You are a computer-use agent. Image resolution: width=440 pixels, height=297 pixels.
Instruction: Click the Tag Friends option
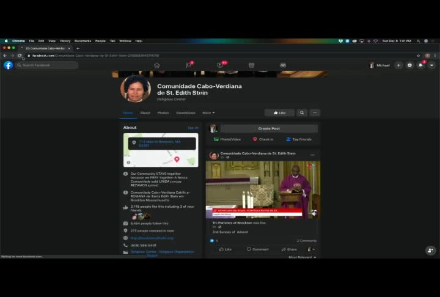299,139
